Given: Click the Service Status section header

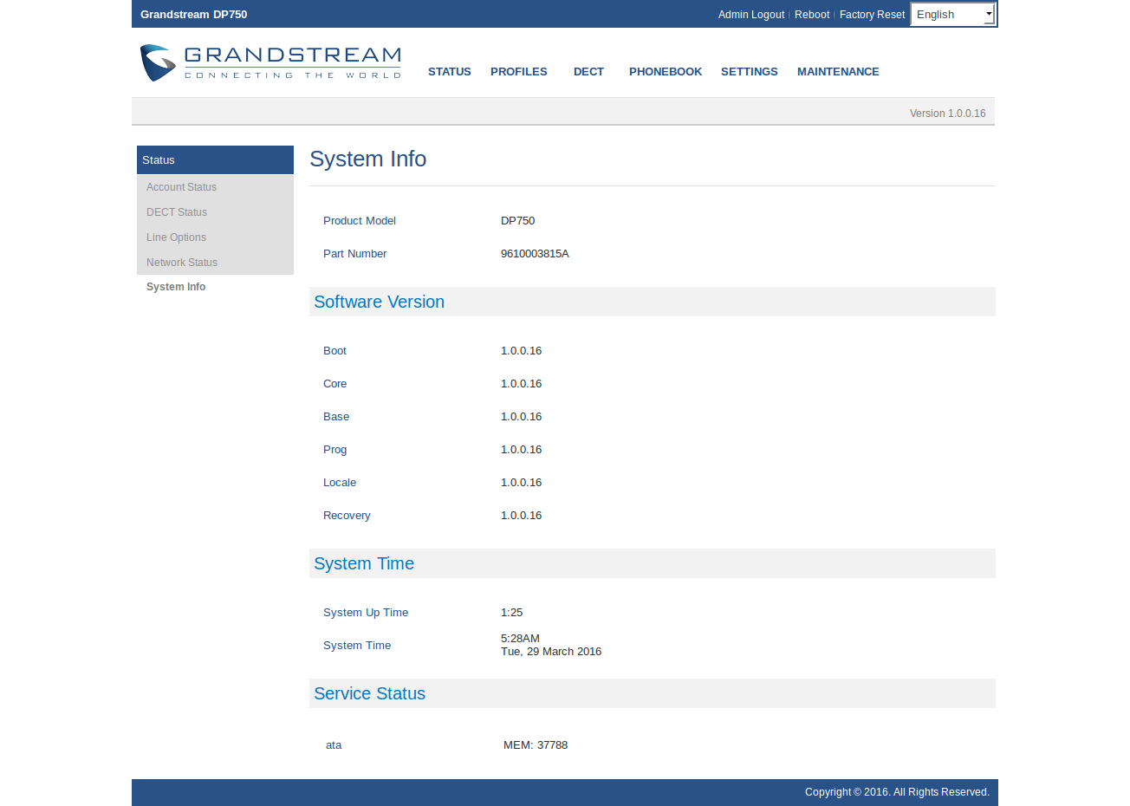Looking at the screenshot, I should point(369,693).
